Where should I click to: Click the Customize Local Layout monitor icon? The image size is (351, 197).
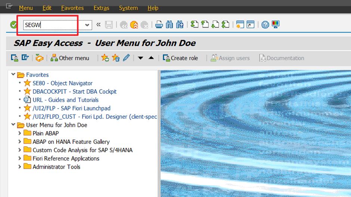point(276,24)
